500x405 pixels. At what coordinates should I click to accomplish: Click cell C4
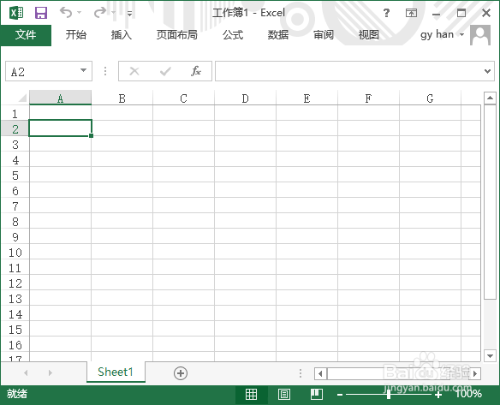click(x=184, y=159)
